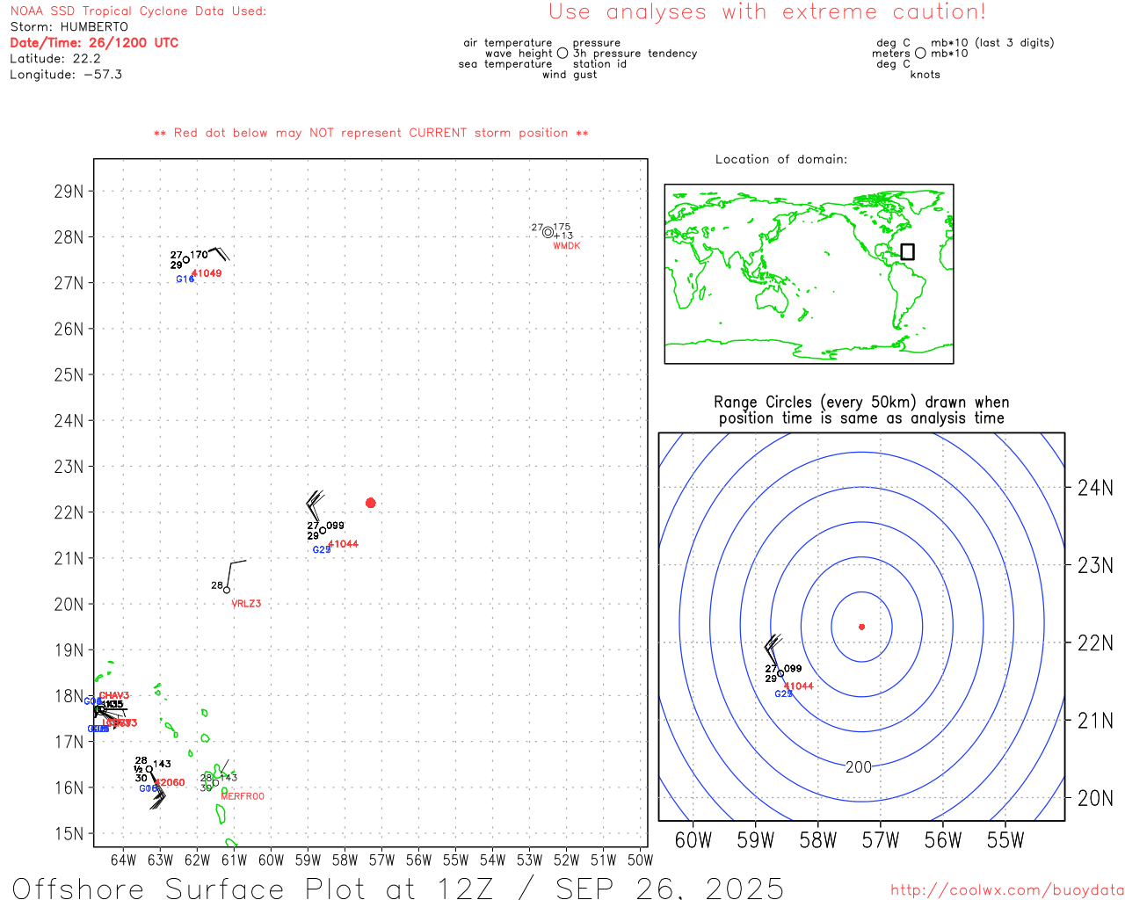The width and height of the screenshot is (1125, 900).
Task: Click red station label 42060
Action: point(171,782)
